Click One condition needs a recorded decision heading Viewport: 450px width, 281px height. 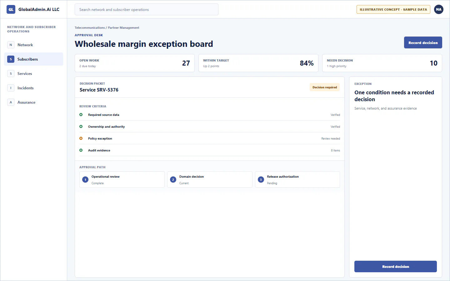coord(394,96)
